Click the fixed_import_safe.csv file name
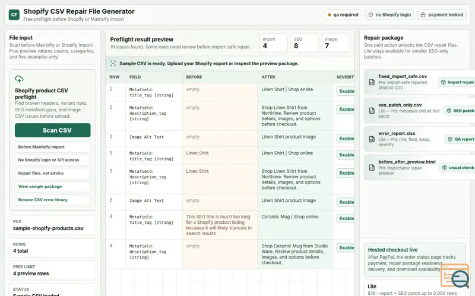475x296 pixels. (x=403, y=76)
